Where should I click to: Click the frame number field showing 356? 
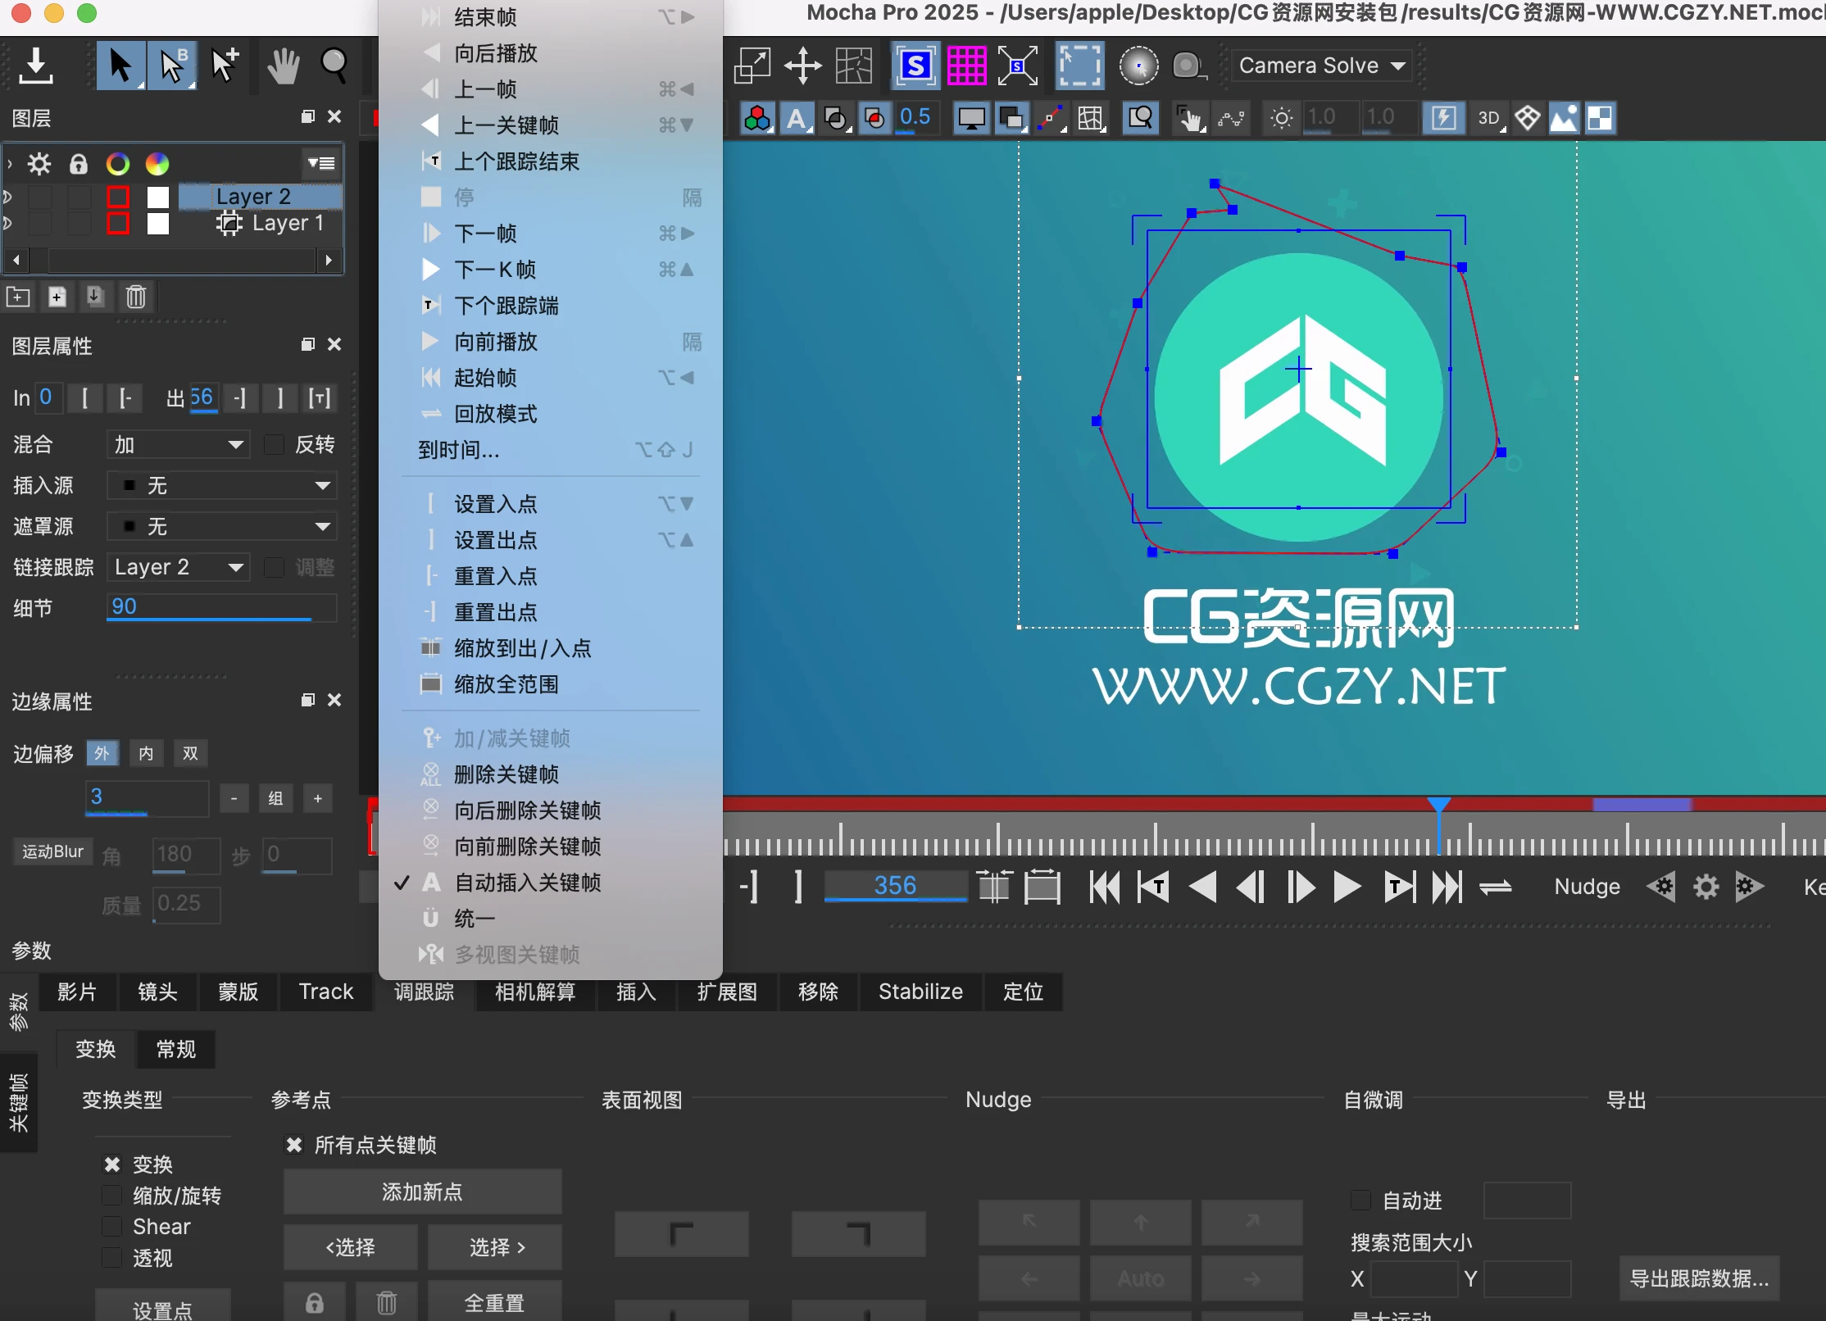[x=894, y=885]
